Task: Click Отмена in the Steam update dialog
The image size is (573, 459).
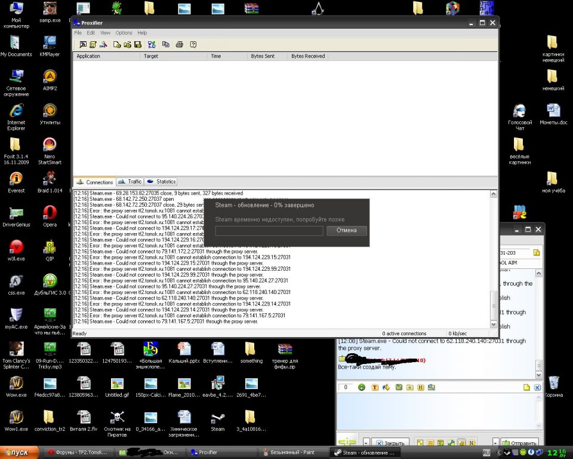Action: click(346, 230)
